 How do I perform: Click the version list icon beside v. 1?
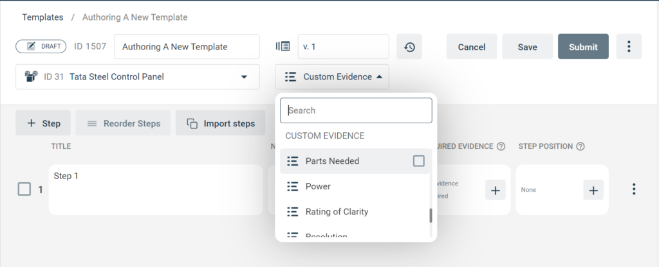[x=283, y=46]
